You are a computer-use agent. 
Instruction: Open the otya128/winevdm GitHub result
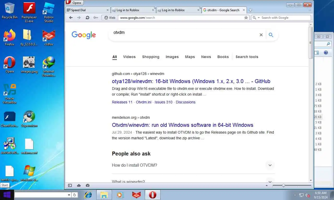pyautogui.click(x=191, y=81)
